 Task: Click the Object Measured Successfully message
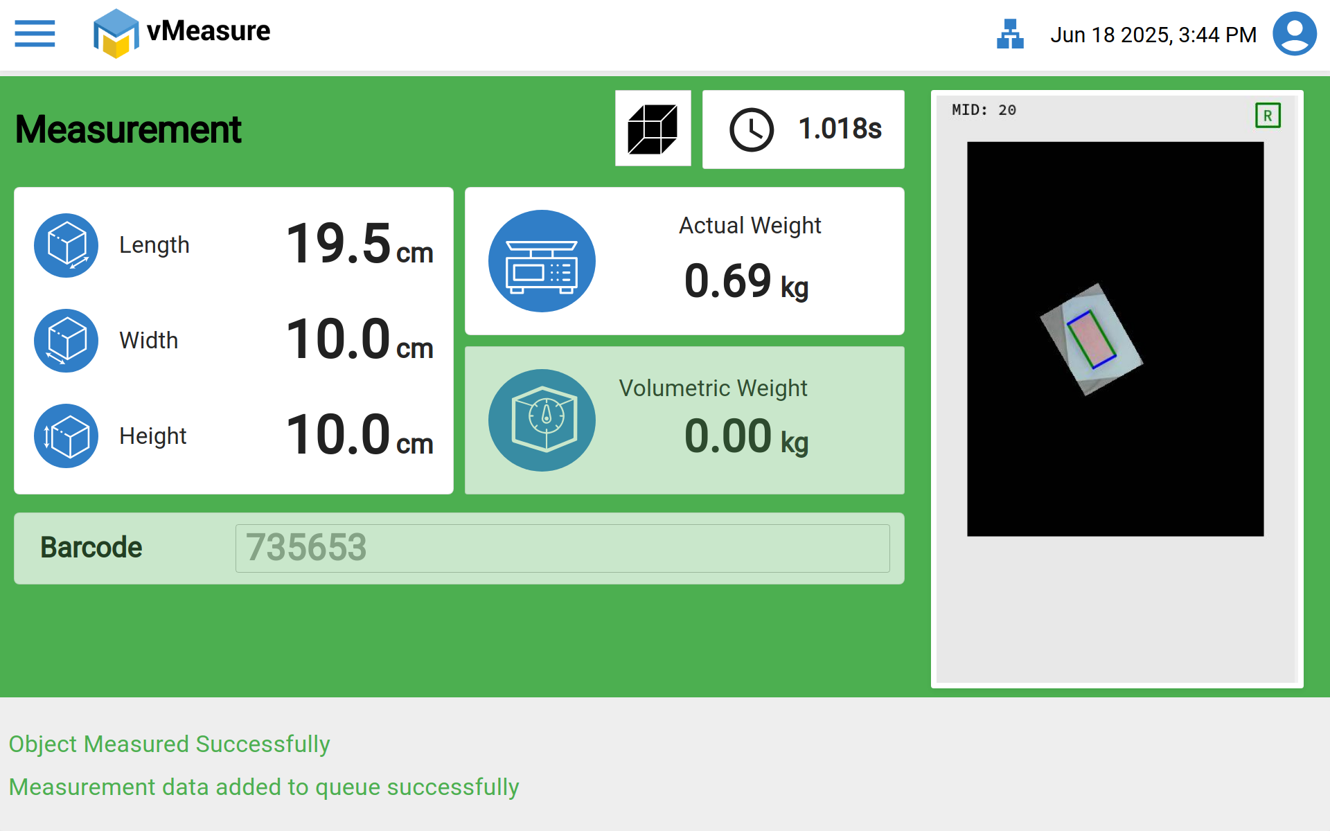coord(169,744)
